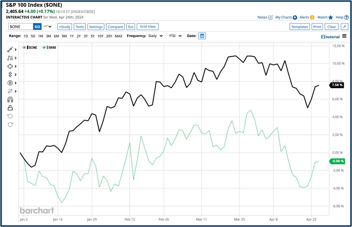Image resolution: width=352 pixels, height=227 pixels.
Task: Select the undo arrow icon
Action: tap(10, 116)
